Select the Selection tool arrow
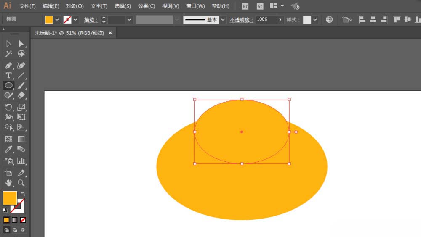Screen dimensions: 421x237 coord(8,44)
